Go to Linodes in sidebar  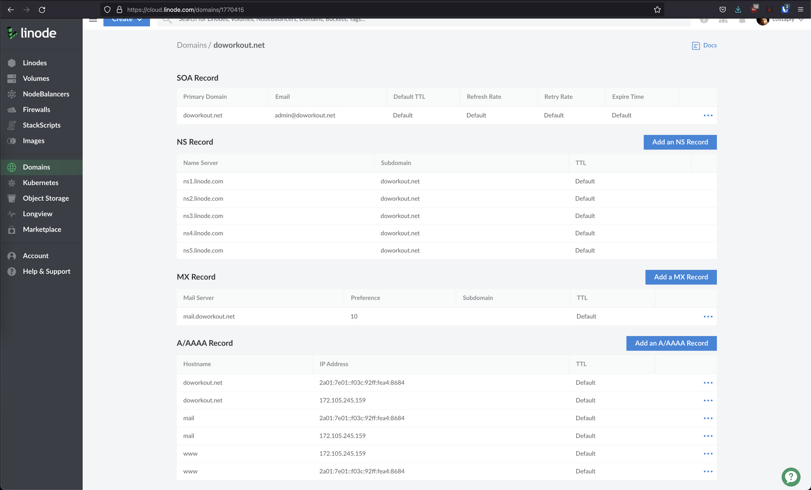(x=35, y=63)
